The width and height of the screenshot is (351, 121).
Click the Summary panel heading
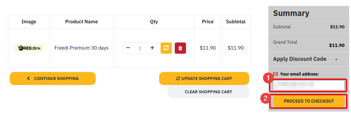coord(291,13)
